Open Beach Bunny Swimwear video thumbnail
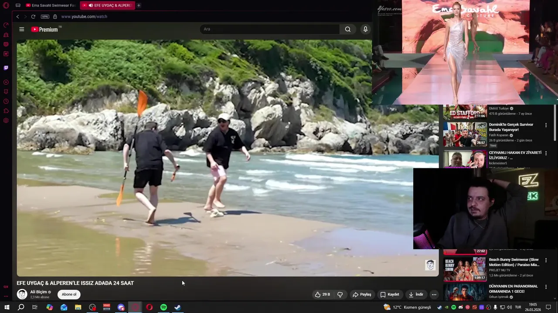 coord(465,269)
